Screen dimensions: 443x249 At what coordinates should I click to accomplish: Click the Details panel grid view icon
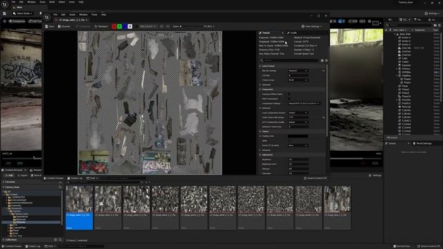322,60
